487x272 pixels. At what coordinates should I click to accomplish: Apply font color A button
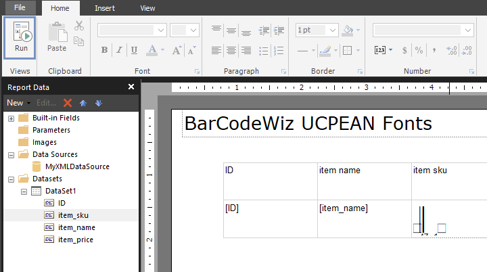point(152,50)
